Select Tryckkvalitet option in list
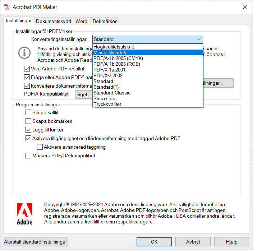This screenshot has width=253, height=250. pyautogui.click(x=107, y=104)
